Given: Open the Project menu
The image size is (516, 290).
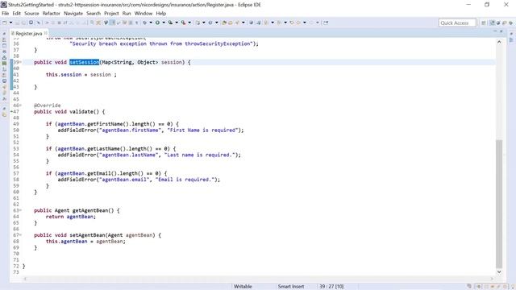Looking at the screenshot, I should pyautogui.click(x=111, y=14).
